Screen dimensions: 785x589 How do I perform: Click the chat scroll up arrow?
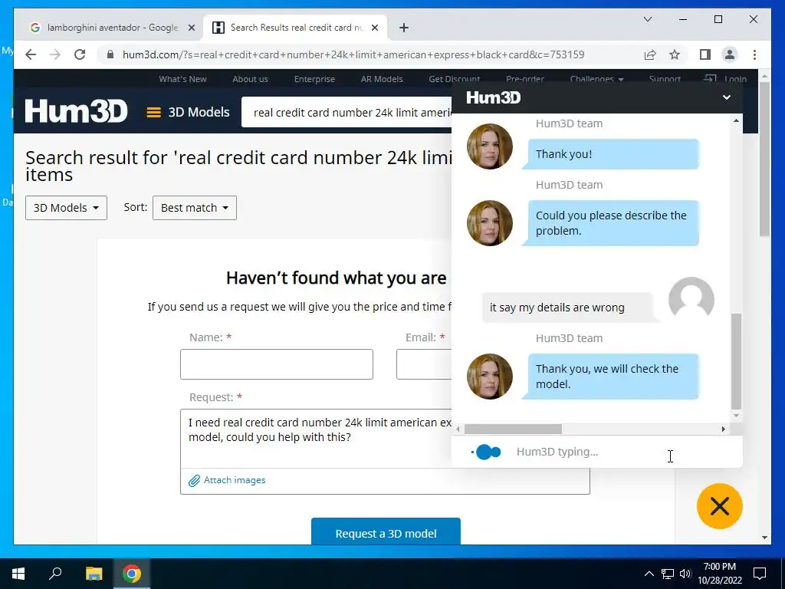pos(736,120)
